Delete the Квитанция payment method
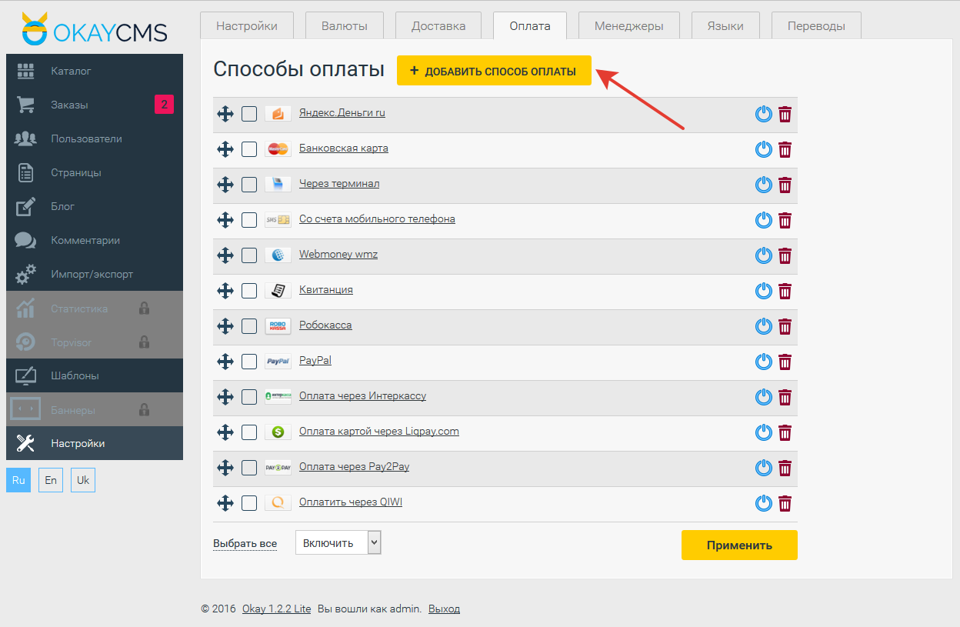The height and width of the screenshot is (627, 960). pos(785,292)
